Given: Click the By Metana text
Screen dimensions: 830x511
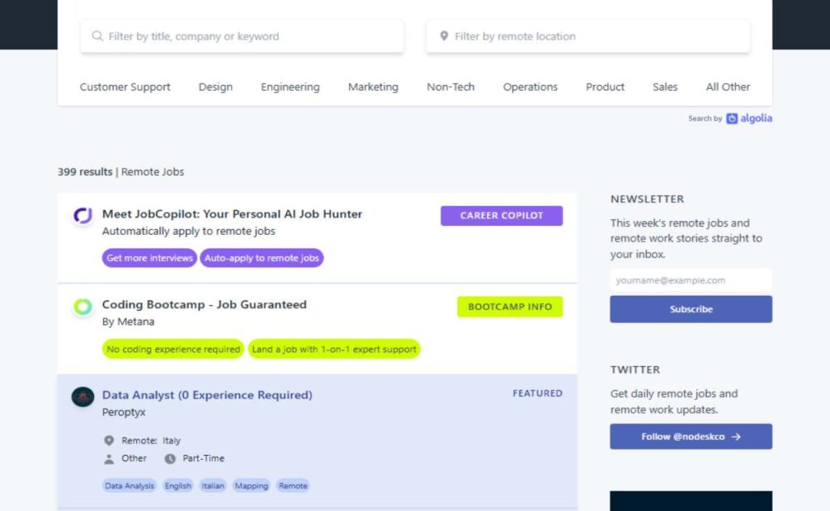Looking at the screenshot, I should click(x=128, y=322).
